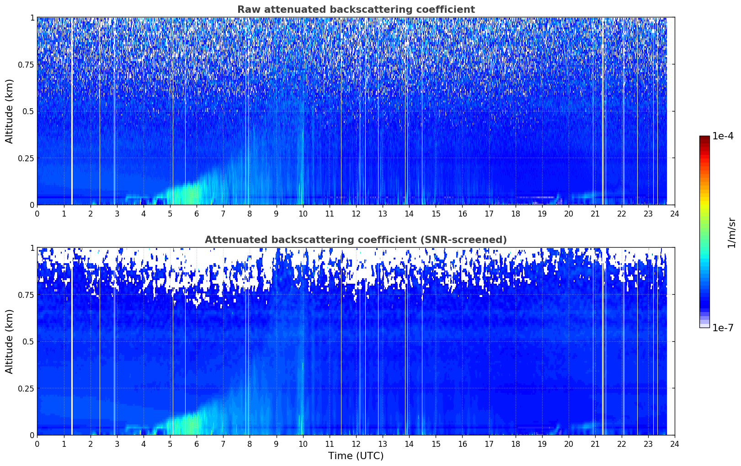
Task: Click the "1/m/sr" colorbar unit label
Action: coord(731,232)
